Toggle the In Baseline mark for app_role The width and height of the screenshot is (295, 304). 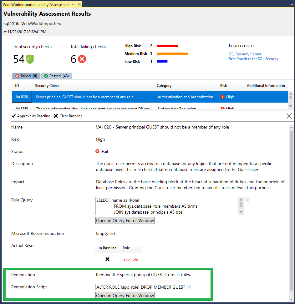click(x=107, y=259)
